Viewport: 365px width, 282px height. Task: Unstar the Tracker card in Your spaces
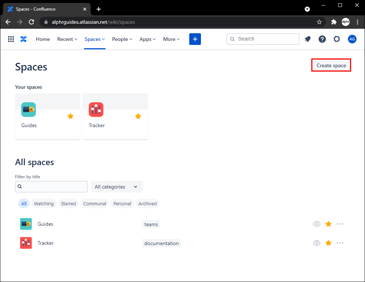point(138,116)
